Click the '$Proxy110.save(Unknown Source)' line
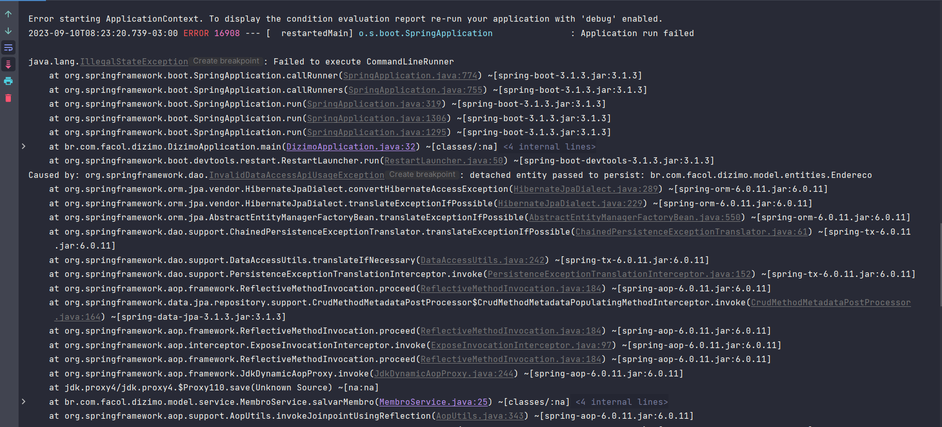The image size is (942, 427). [214, 388]
